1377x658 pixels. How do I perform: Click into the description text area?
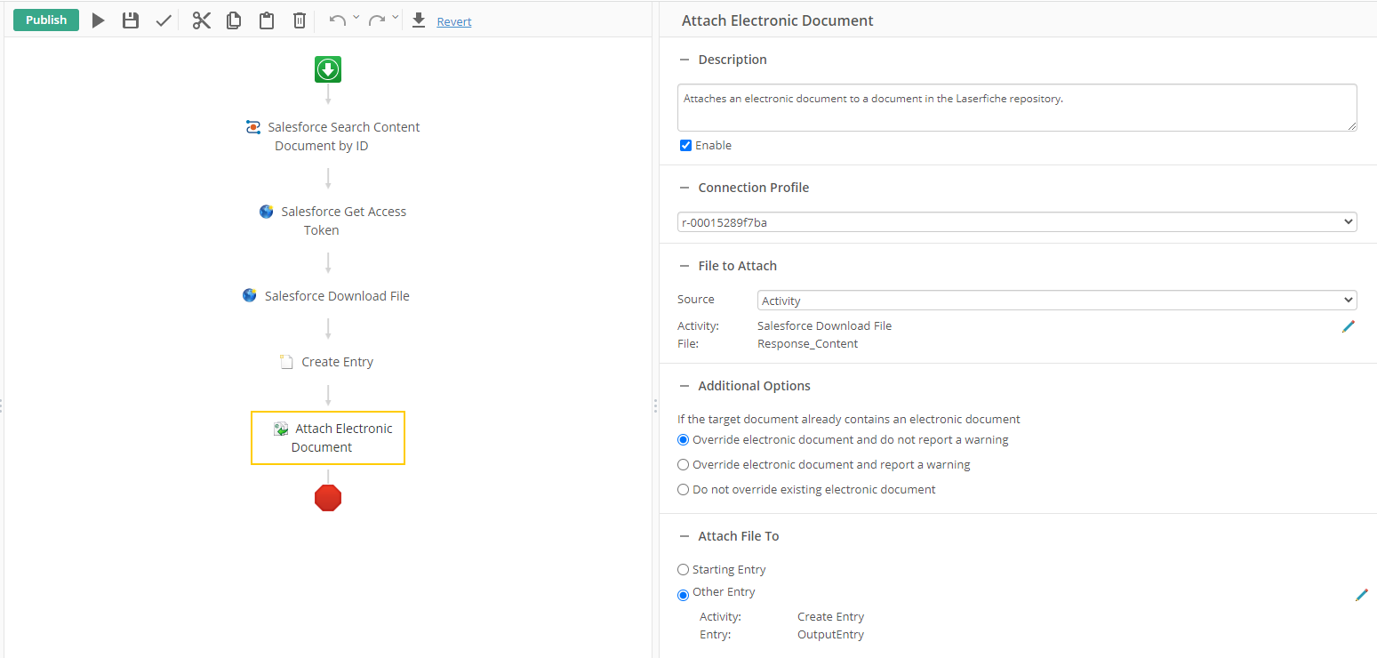coord(1017,108)
